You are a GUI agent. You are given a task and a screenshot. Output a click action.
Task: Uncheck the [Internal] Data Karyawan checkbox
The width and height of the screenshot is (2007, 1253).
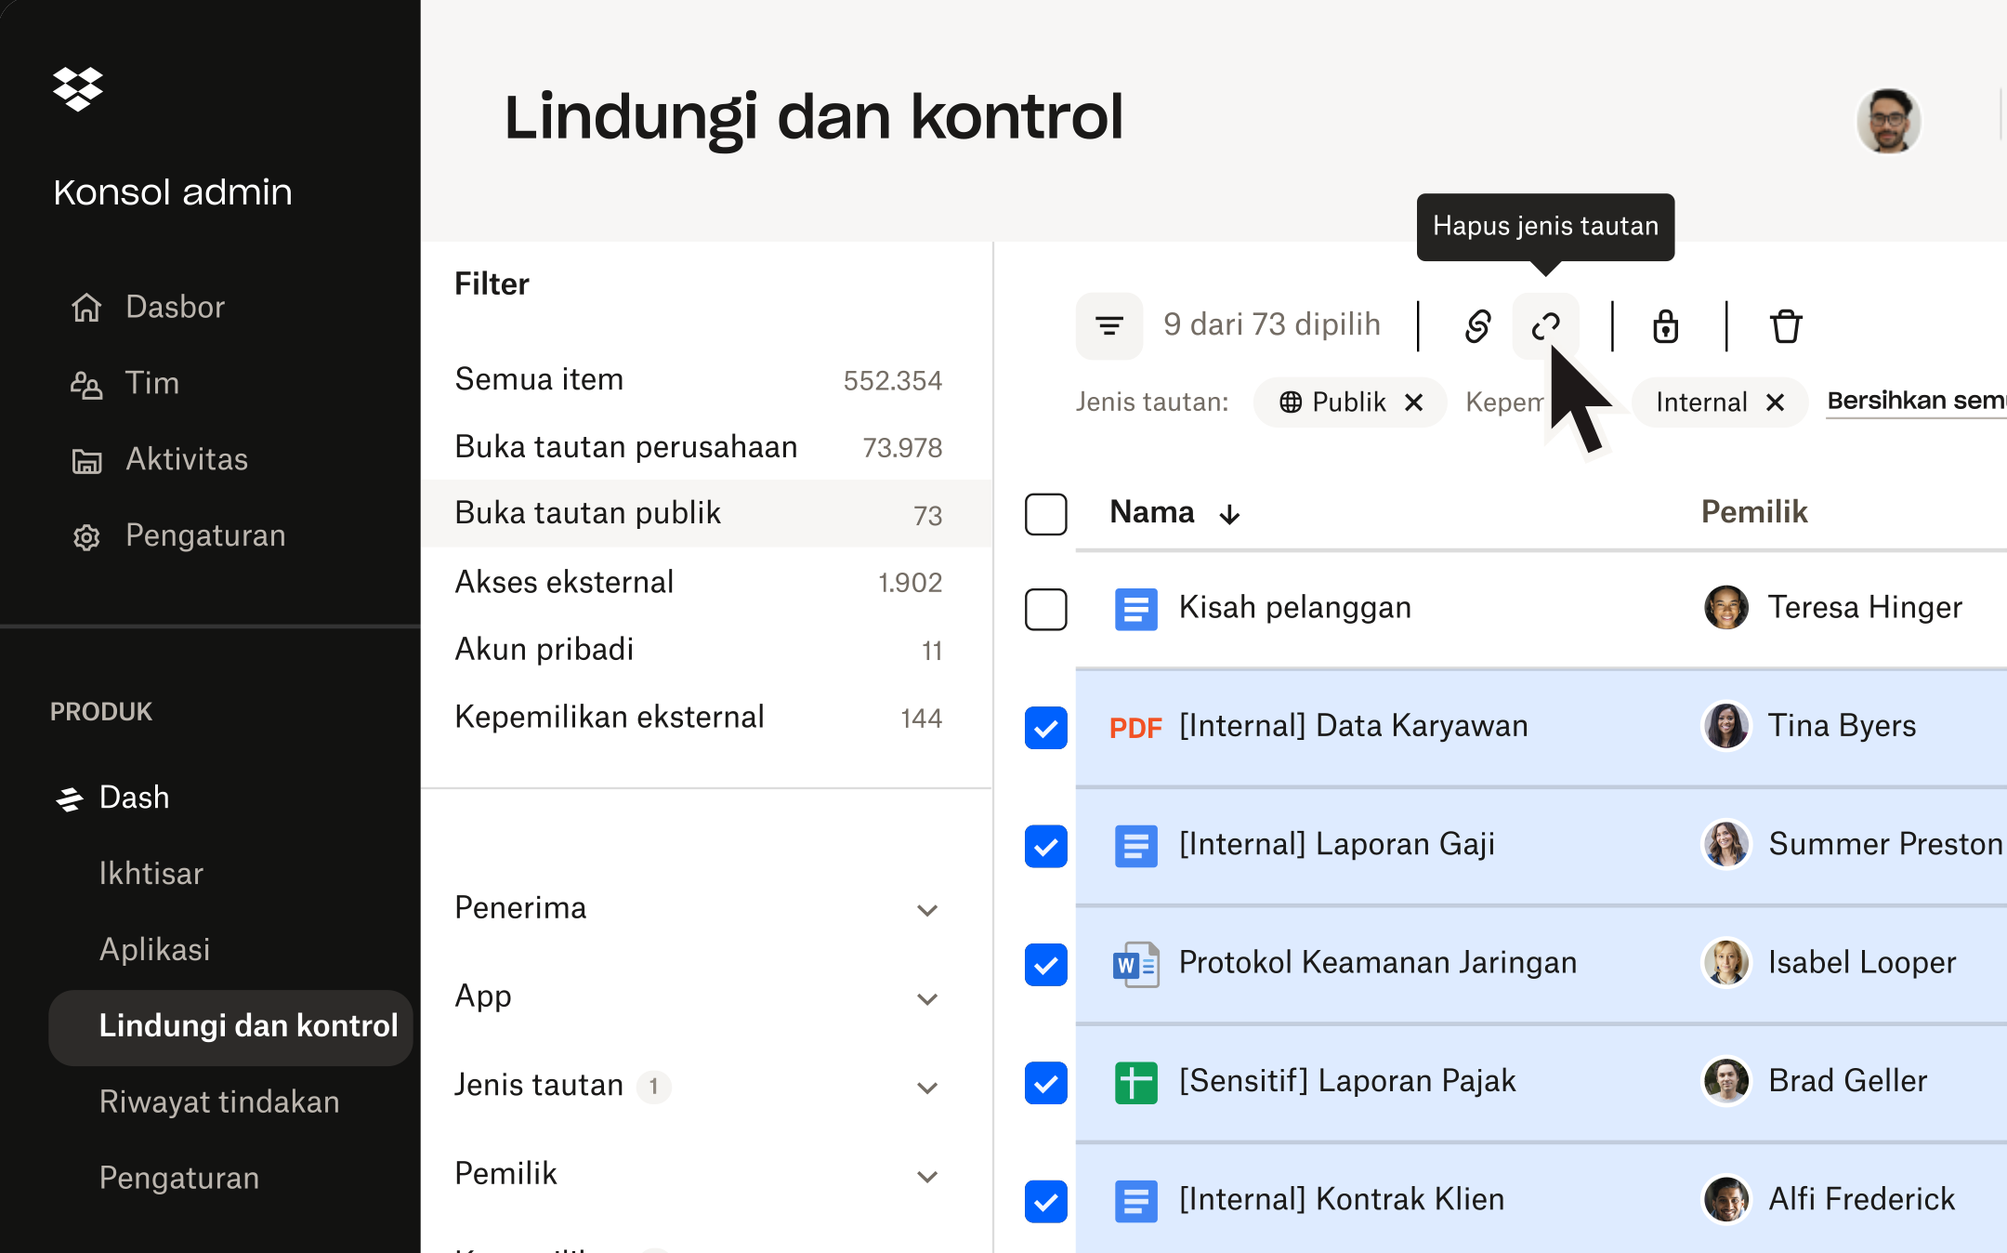pyautogui.click(x=1045, y=728)
